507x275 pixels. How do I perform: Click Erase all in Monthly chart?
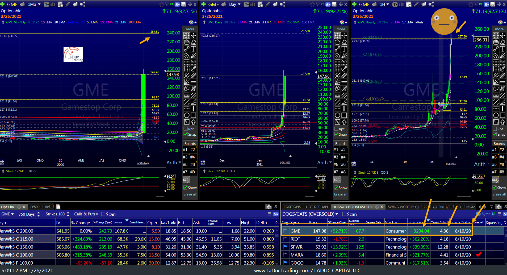tap(190, 194)
